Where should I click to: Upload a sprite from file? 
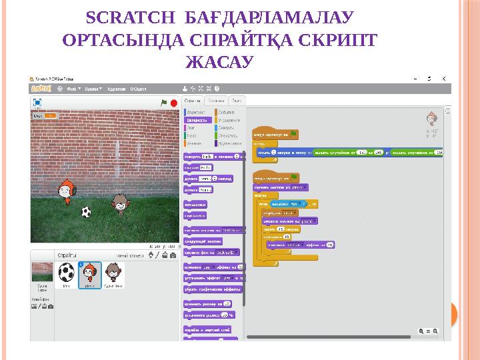pyautogui.click(x=165, y=255)
